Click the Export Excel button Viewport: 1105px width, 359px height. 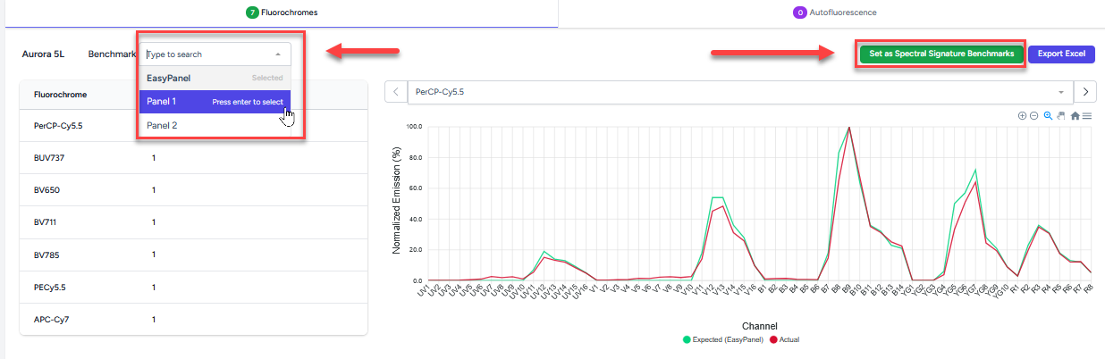pyautogui.click(x=1061, y=54)
